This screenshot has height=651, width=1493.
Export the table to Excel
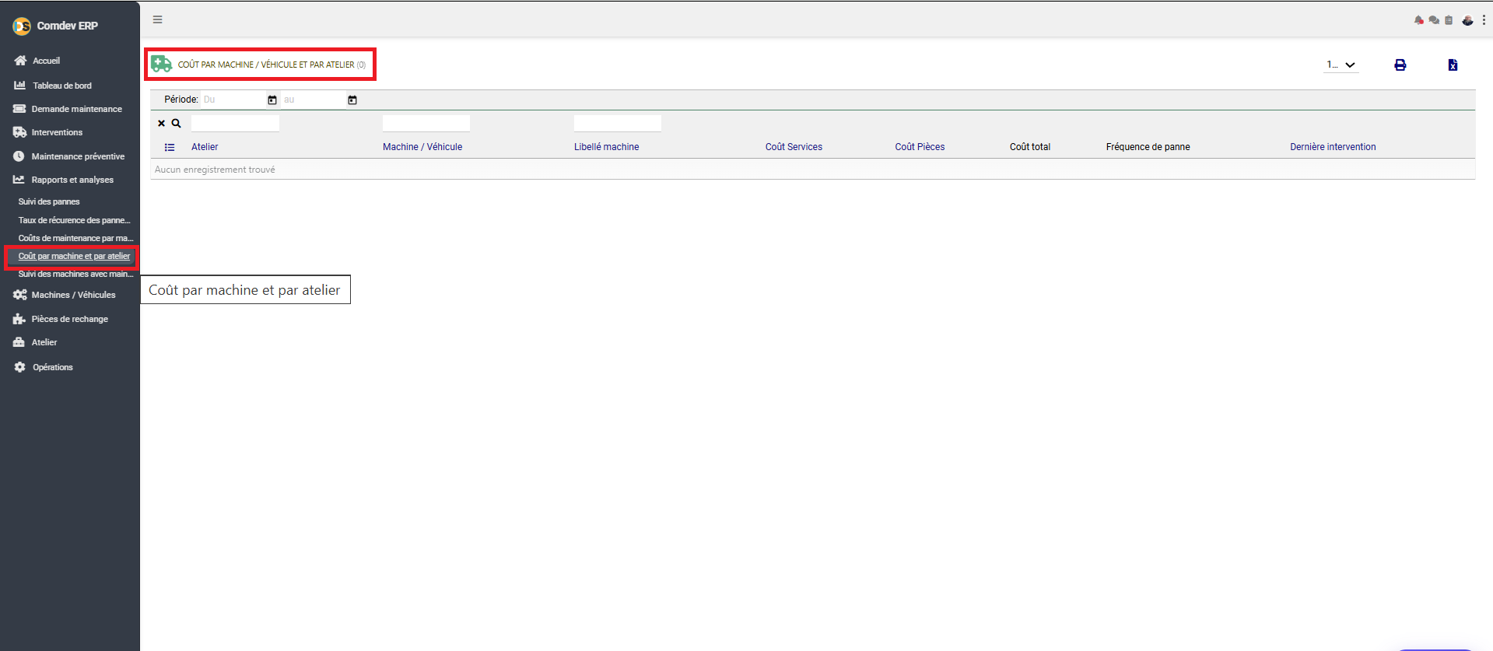(1453, 65)
